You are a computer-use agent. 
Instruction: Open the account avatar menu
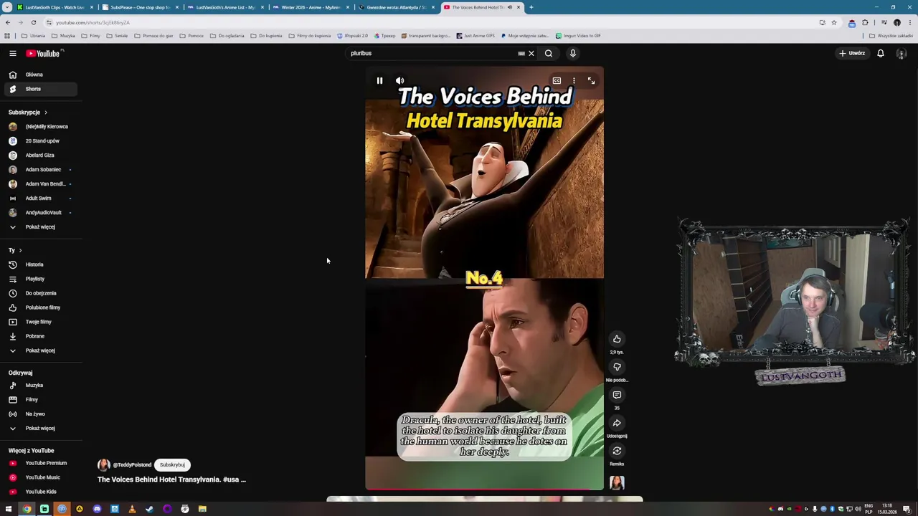click(902, 53)
